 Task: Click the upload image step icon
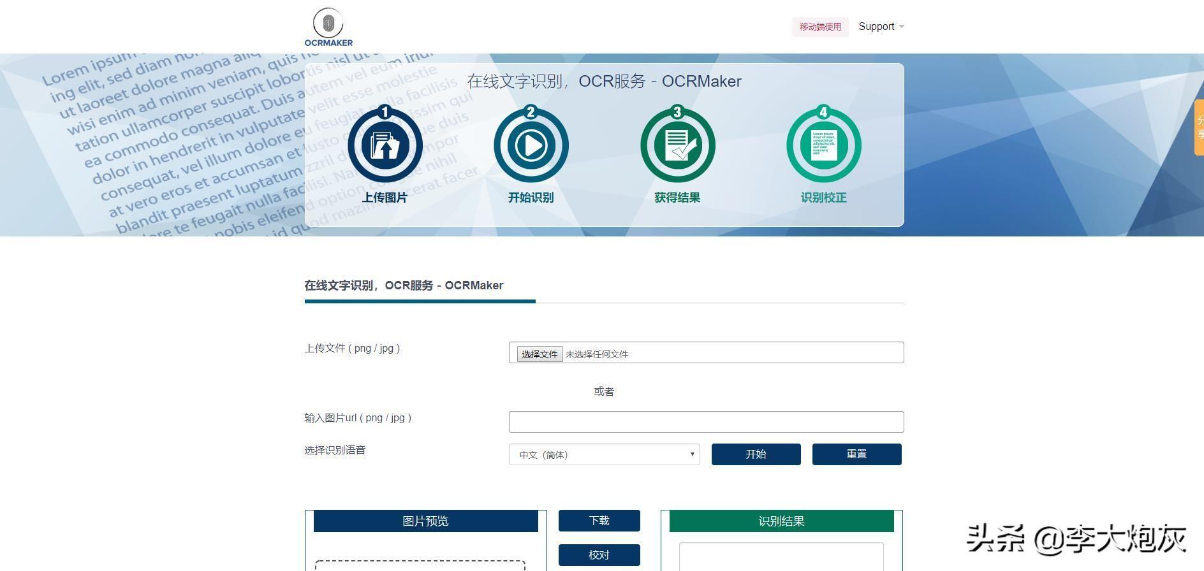[385, 145]
